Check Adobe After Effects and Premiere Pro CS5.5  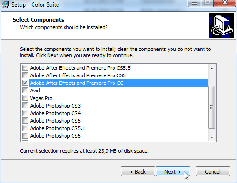[x=25, y=68]
